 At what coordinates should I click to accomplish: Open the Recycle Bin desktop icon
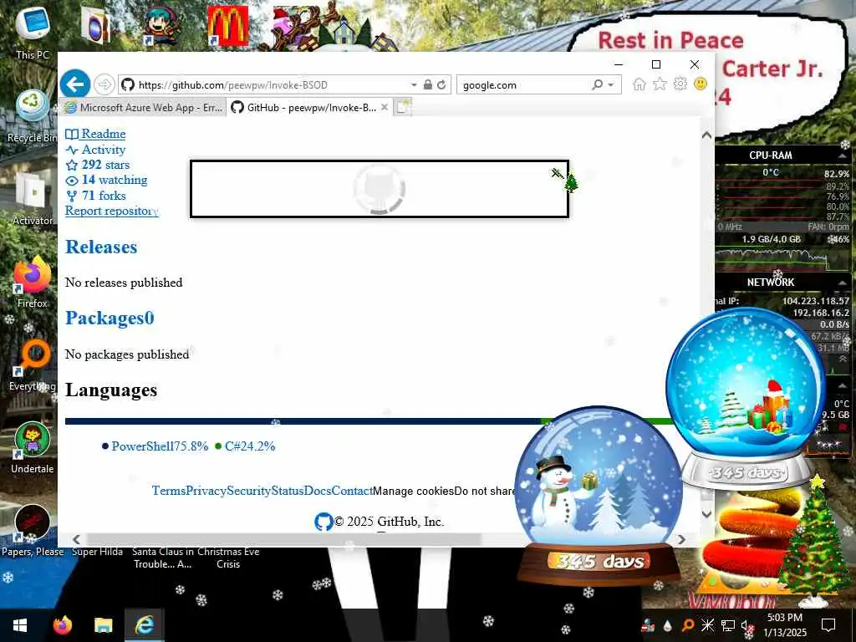(x=33, y=116)
